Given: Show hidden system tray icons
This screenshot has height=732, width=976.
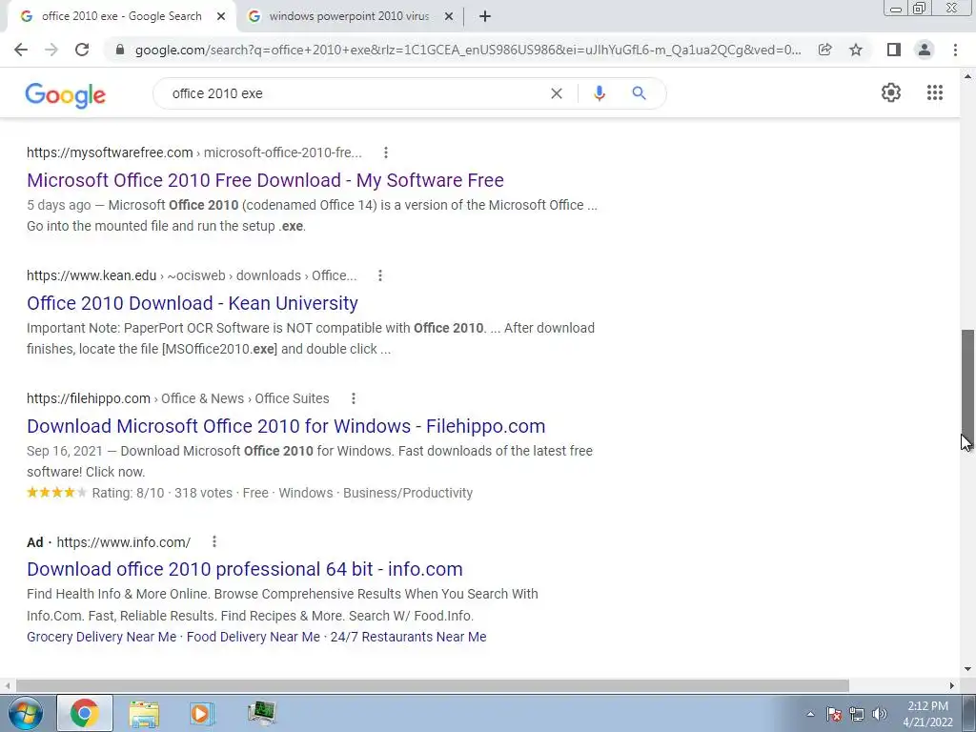Looking at the screenshot, I should tap(810, 714).
